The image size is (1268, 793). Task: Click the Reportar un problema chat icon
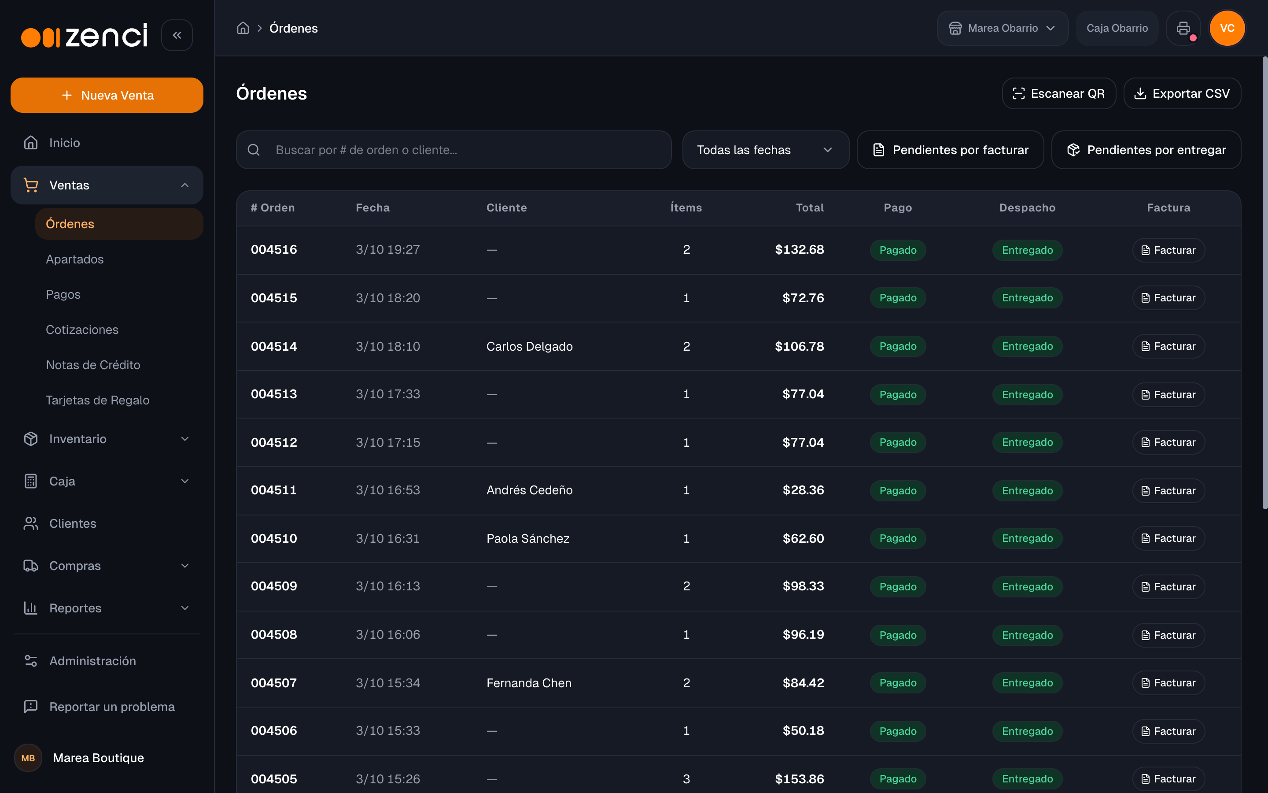[x=31, y=707]
